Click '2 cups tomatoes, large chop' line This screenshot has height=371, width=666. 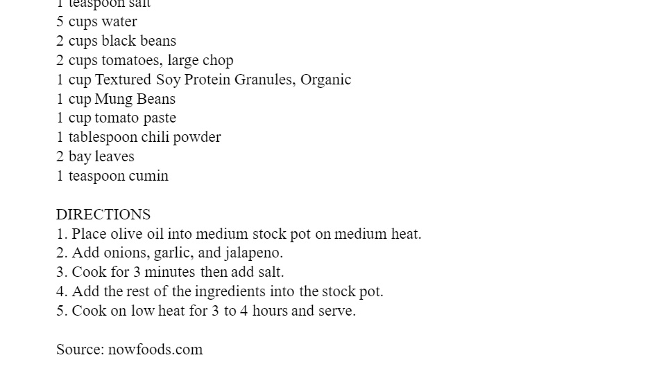(x=145, y=60)
